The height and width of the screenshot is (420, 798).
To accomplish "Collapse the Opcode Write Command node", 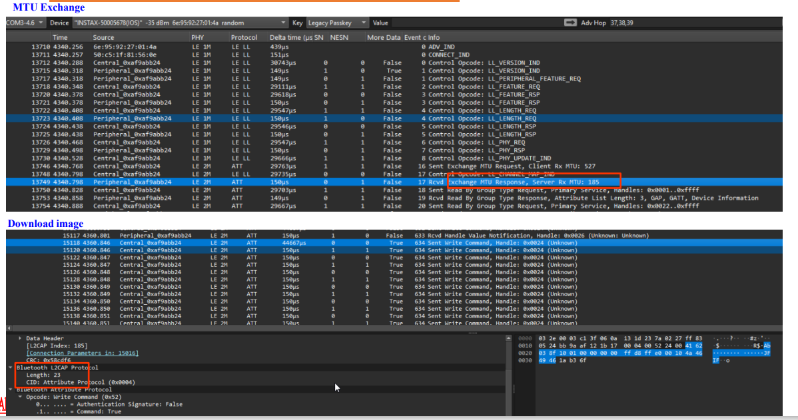I will click(20, 397).
